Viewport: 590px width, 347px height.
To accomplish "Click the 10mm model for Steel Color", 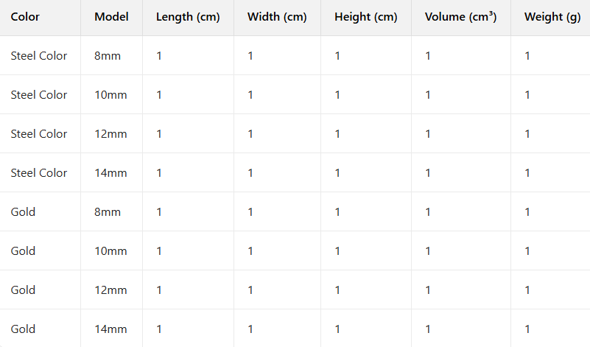I will click(110, 95).
